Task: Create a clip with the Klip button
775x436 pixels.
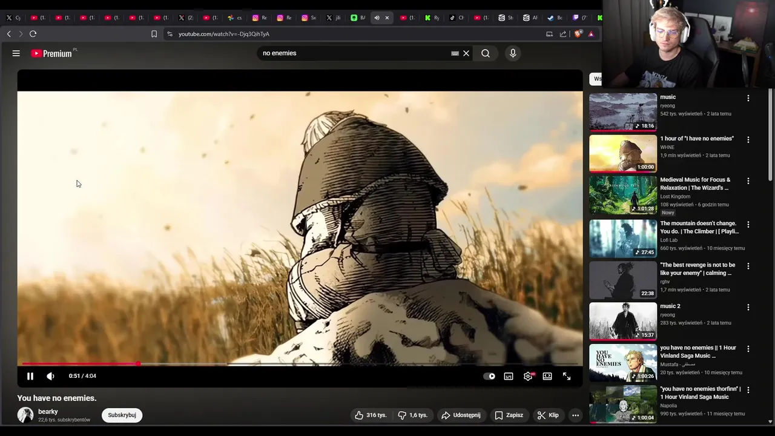Action: [548, 415]
